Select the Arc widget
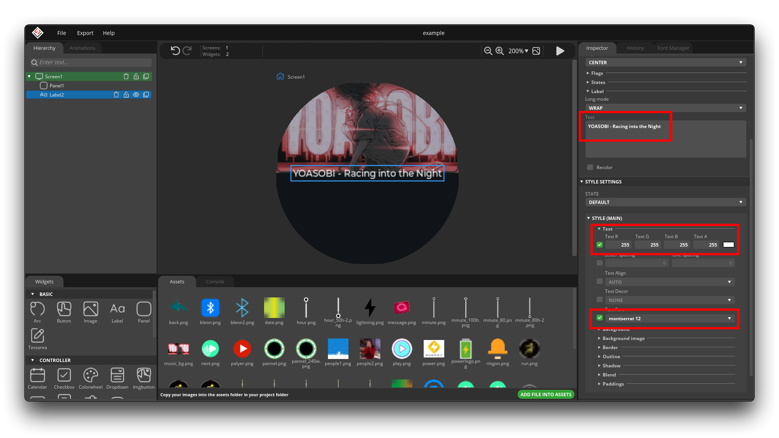 pyautogui.click(x=37, y=312)
